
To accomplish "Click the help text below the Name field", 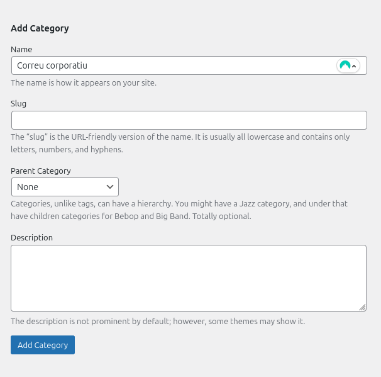I will click(84, 82).
